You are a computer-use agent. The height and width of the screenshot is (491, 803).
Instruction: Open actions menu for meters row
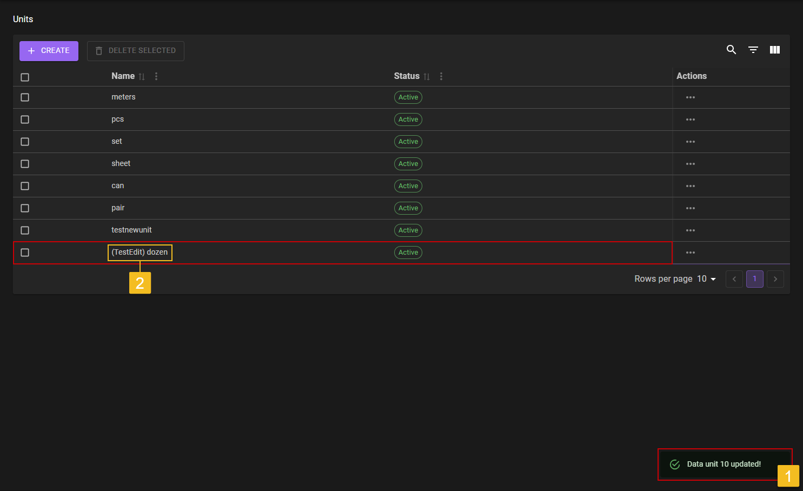690,97
